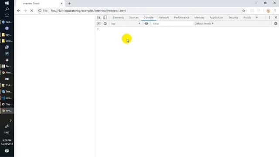This screenshot has width=279, height=157.
Task: Close the inreview.1.html tab
Action: click(x=61, y=3)
